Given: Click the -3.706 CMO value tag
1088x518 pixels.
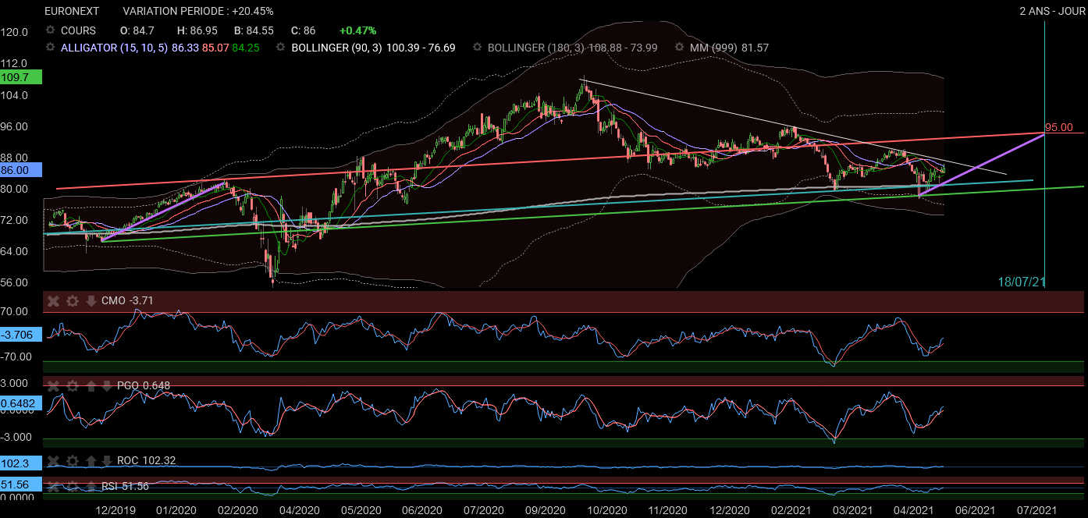Looking at the screenshot, I should 21,335.
